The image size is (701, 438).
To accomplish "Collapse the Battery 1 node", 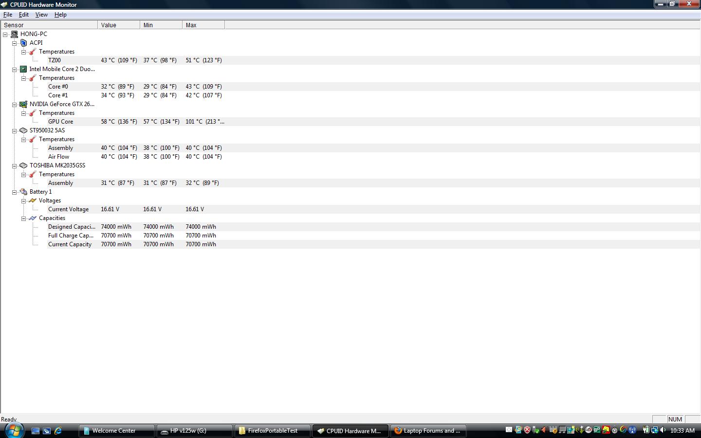I will tap(15, 192).
